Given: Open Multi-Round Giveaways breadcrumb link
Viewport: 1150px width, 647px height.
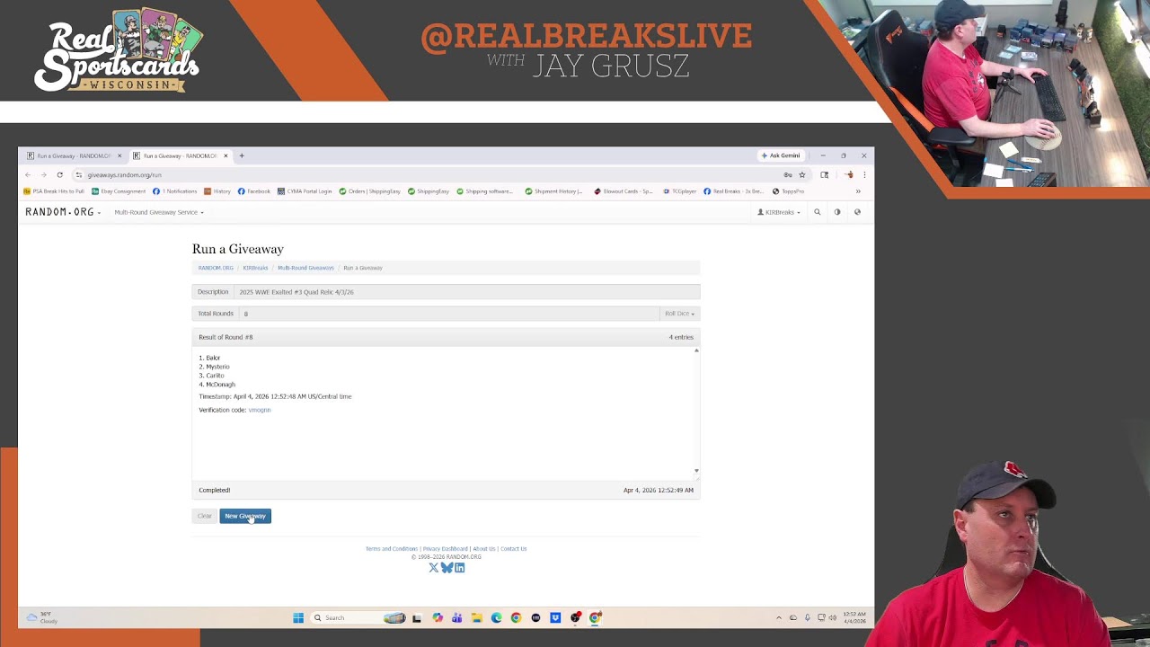Looking at the screenshot, I should 305,268.
